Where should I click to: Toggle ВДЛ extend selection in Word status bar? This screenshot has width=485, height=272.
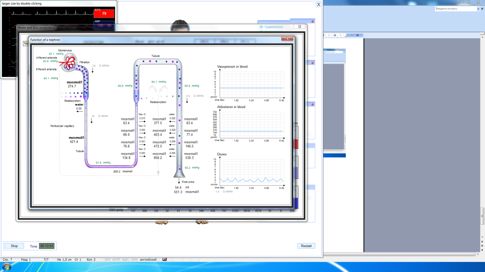click(125, 260)
